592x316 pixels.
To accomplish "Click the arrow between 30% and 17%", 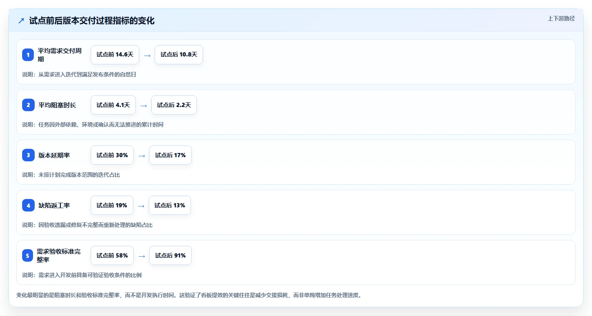I will pyautogui.click(x=142, y=155).
